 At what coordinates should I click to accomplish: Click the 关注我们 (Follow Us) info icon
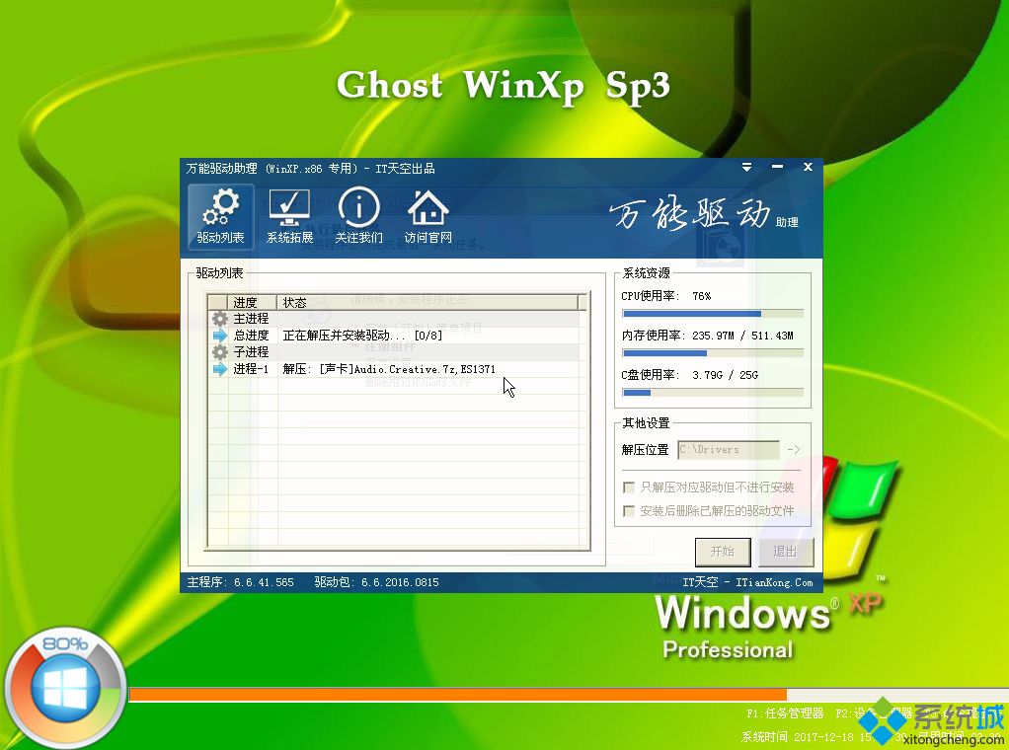coord(357,216)
